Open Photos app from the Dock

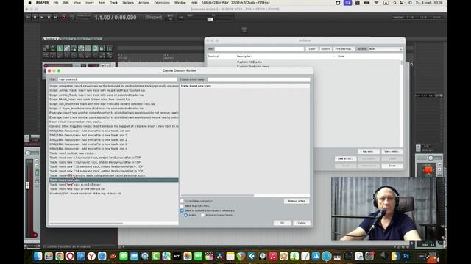[x=188, y=256]
